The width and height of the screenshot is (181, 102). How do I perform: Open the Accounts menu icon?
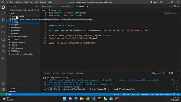coord(3,83)
